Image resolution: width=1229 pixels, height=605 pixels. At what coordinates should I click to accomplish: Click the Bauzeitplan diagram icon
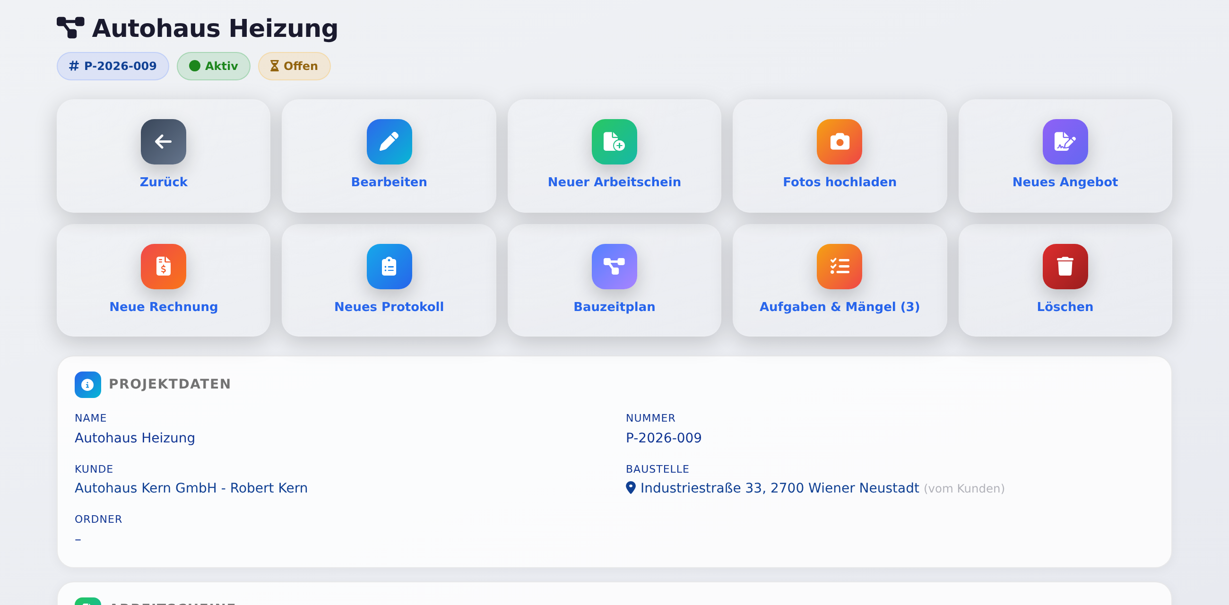[x=614, y=266]
